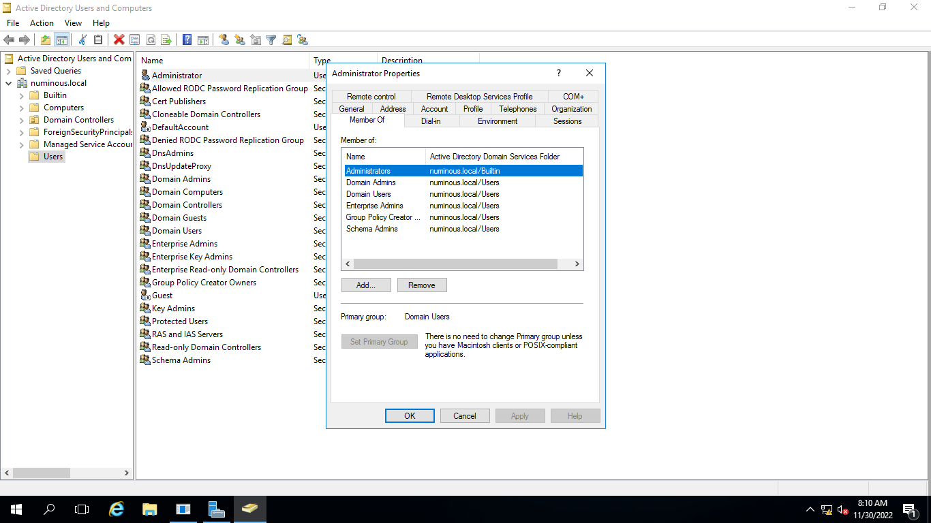This screenshot has height=523, width=931.
Task: Toggle Show/Hide Console Tree toolbar icon
Action: [61, 40]
